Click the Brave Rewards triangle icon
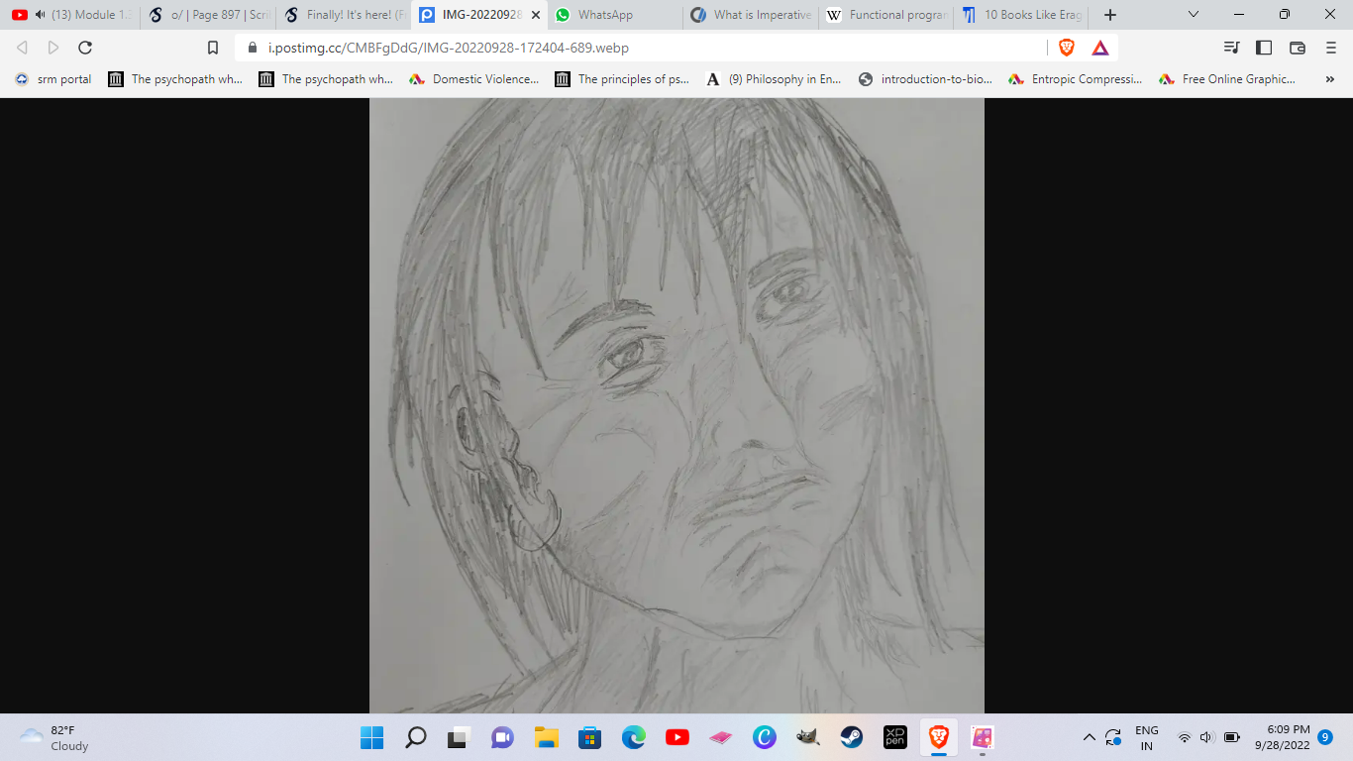Image resolution: width=1353 pixels, height=761 pixels. point(1099,48)
